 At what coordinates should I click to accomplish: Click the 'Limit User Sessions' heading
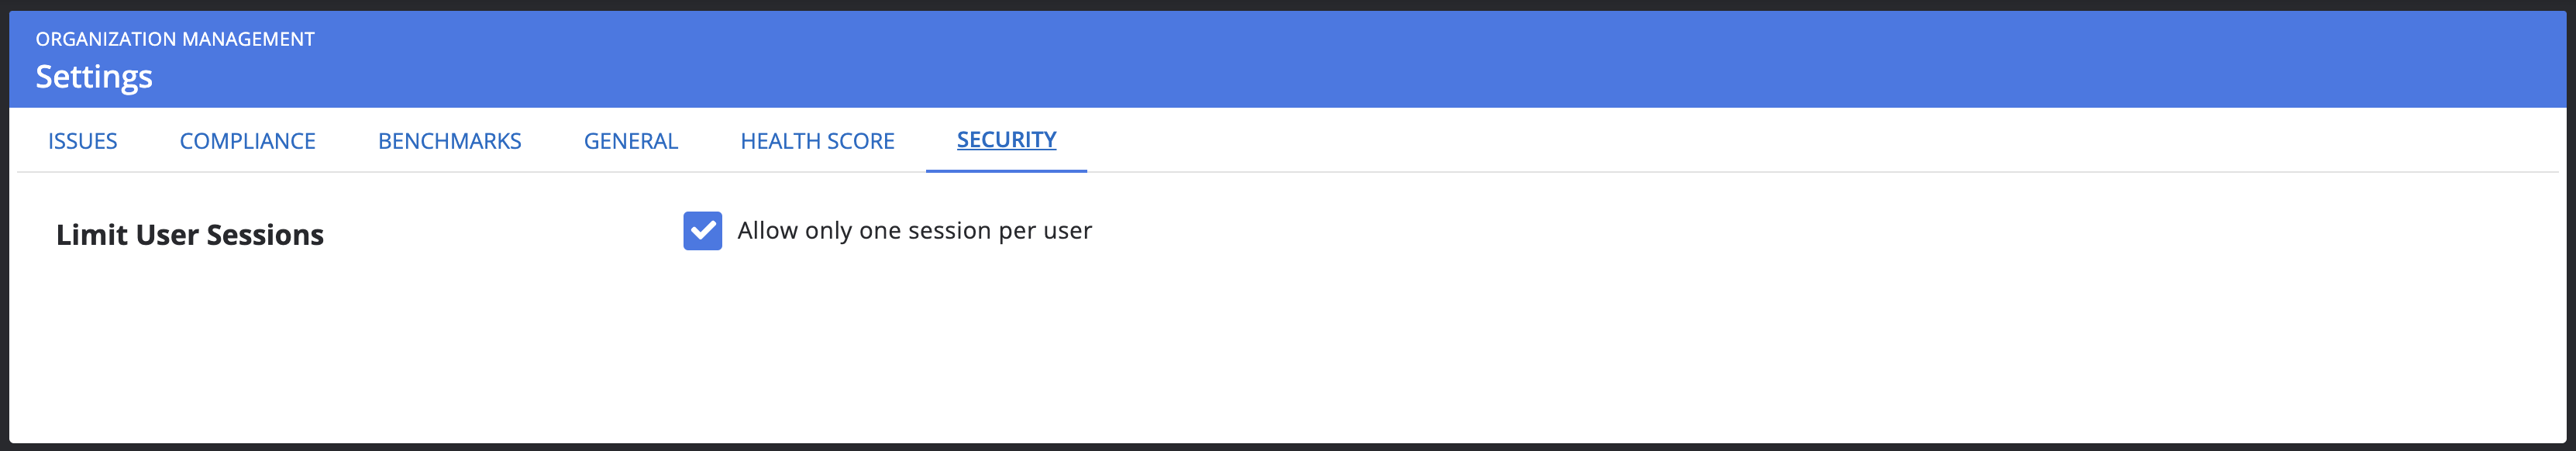pyautogui.click(x=190, y=235)
